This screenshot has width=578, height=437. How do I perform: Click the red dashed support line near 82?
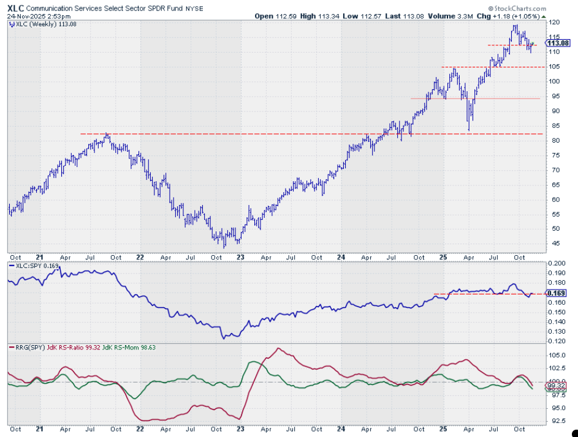click(245, 133)
